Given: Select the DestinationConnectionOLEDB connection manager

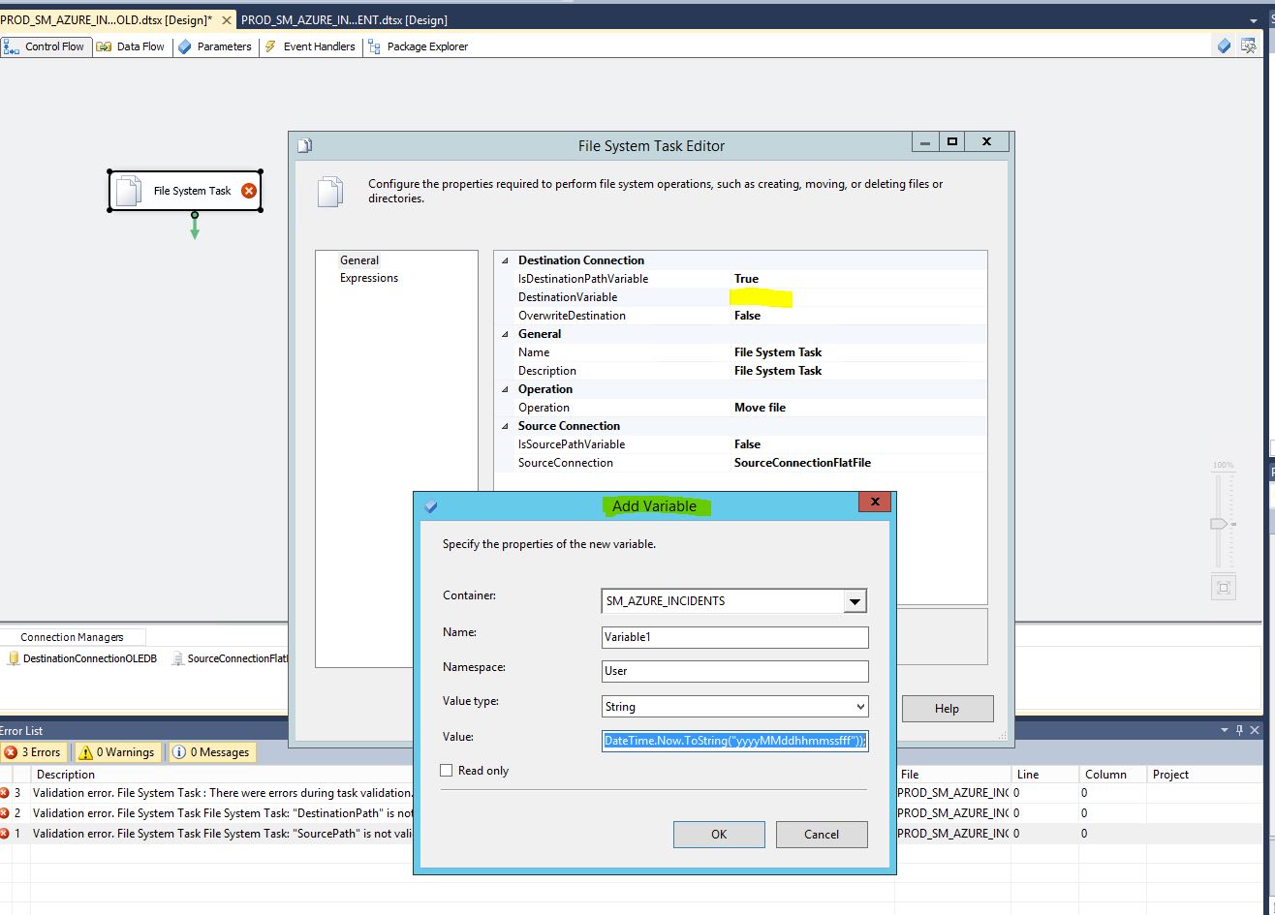Looking at the screenshot, I should click(83, 658).
